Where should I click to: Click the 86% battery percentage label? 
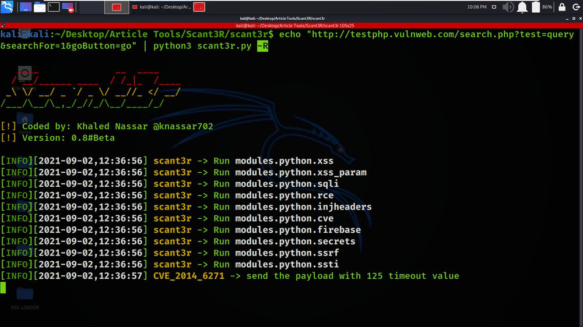pos(547,7)
